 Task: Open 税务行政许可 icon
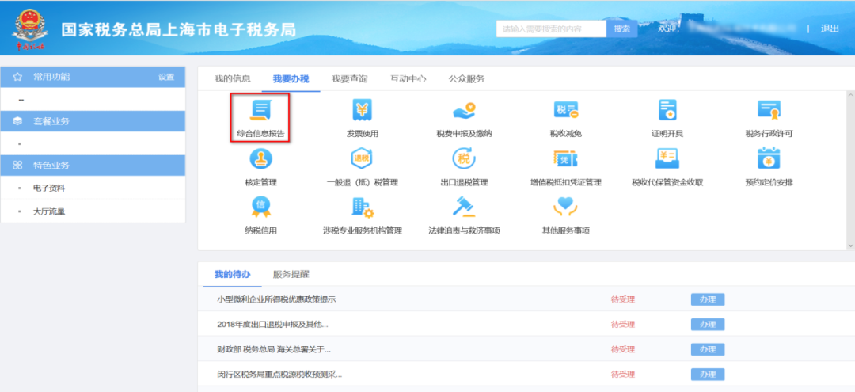769,111
